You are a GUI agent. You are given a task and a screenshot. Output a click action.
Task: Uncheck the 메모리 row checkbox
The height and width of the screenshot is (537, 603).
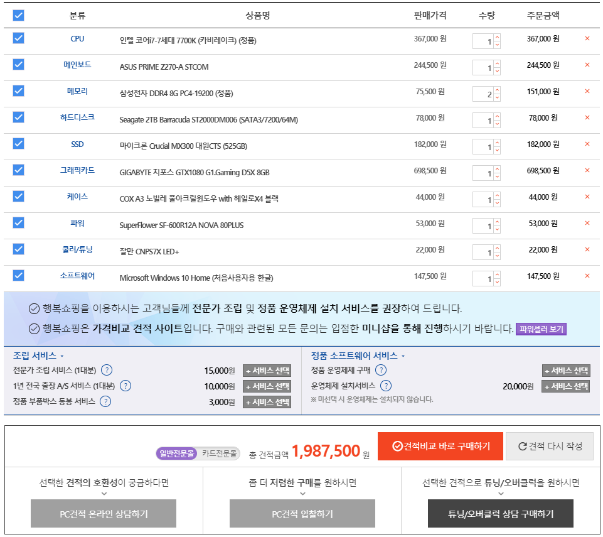(x=18, y=91)
